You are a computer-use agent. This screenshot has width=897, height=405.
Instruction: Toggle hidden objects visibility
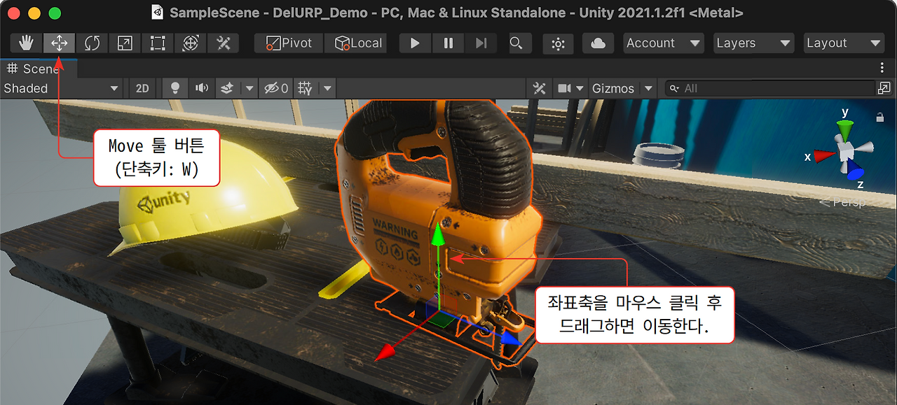(275, 88)
